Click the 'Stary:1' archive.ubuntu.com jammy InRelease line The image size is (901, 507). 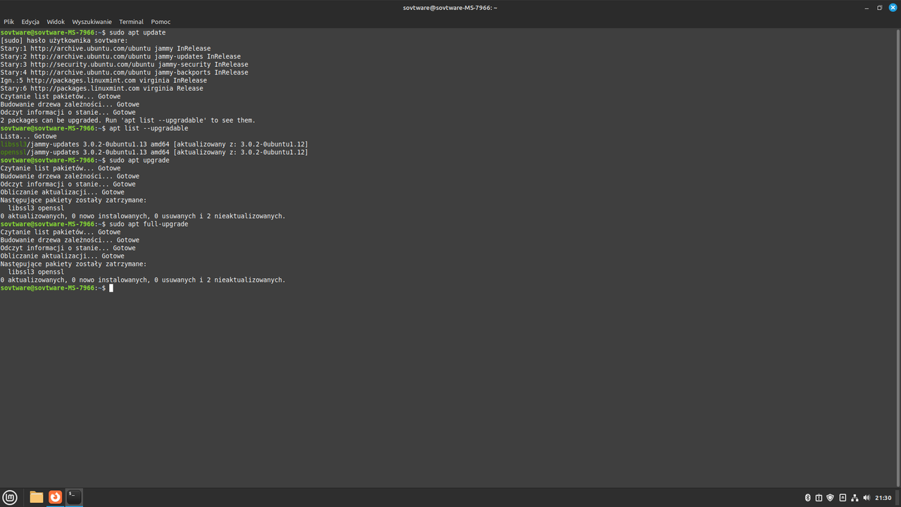coord(106,49)
